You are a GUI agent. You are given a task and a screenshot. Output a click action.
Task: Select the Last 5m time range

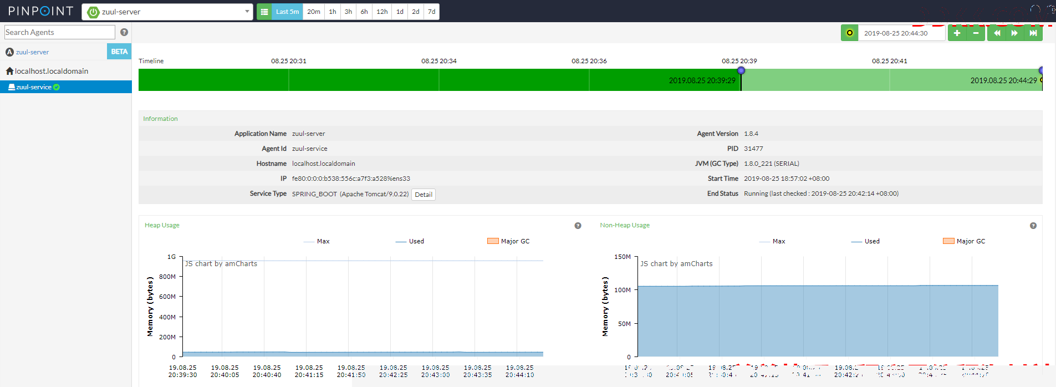click(x=287, y=12)
